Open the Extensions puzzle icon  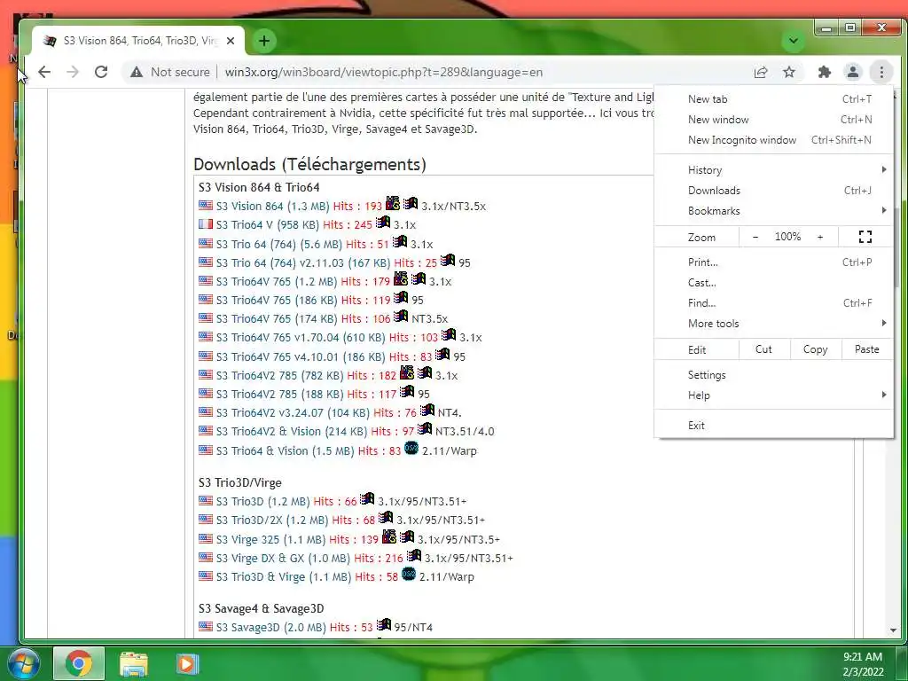pyautogui.click(x=824, y=72)
